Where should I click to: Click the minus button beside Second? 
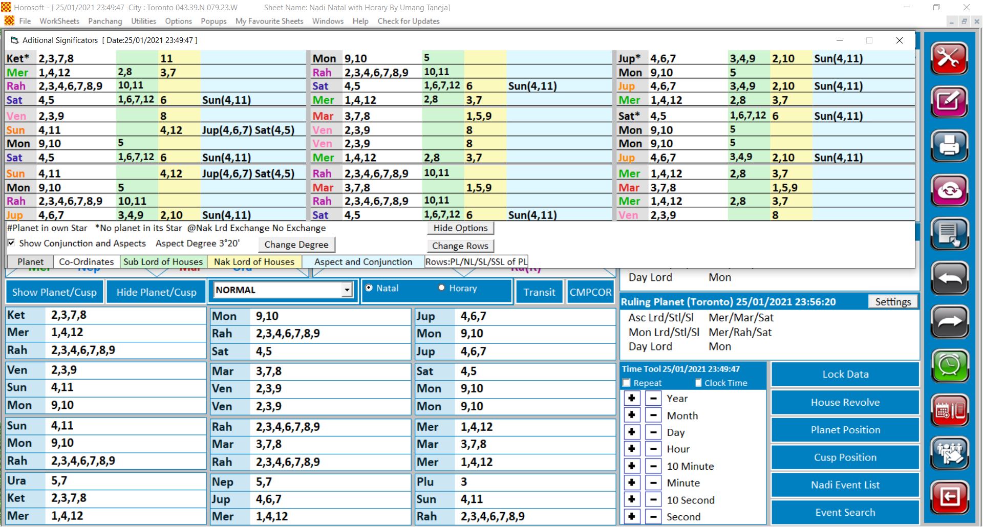[653, 516]
